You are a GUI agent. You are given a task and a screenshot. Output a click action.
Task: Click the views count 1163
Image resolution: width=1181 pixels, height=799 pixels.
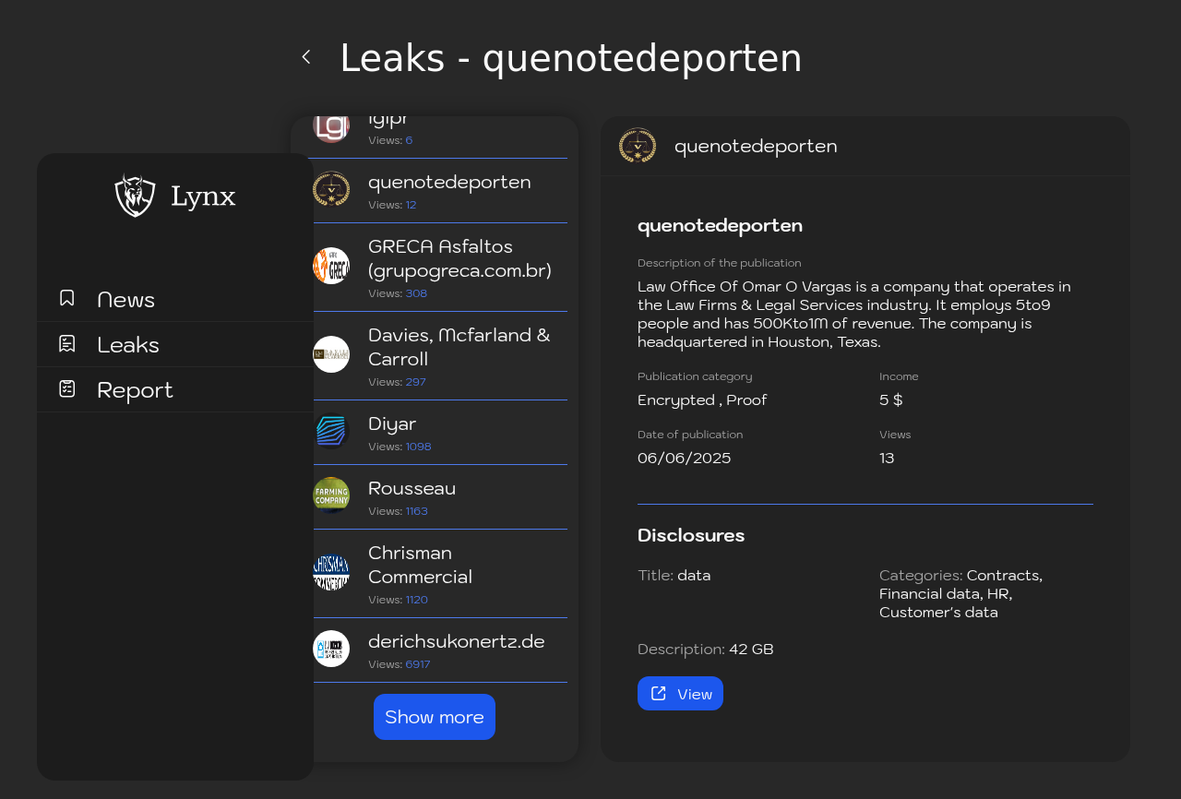[417, 511]
